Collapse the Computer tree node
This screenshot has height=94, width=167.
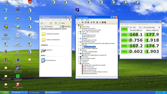(x=79, y=33)
